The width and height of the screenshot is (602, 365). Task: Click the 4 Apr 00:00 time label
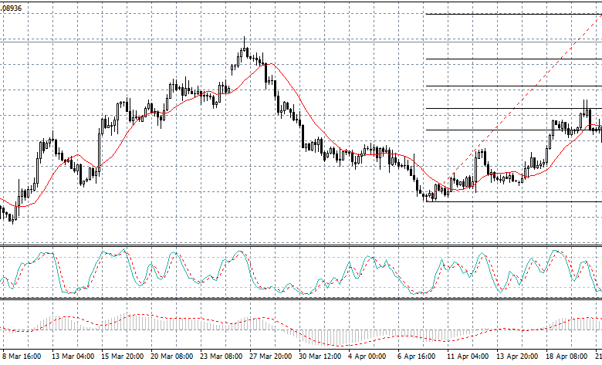(367, 357)
